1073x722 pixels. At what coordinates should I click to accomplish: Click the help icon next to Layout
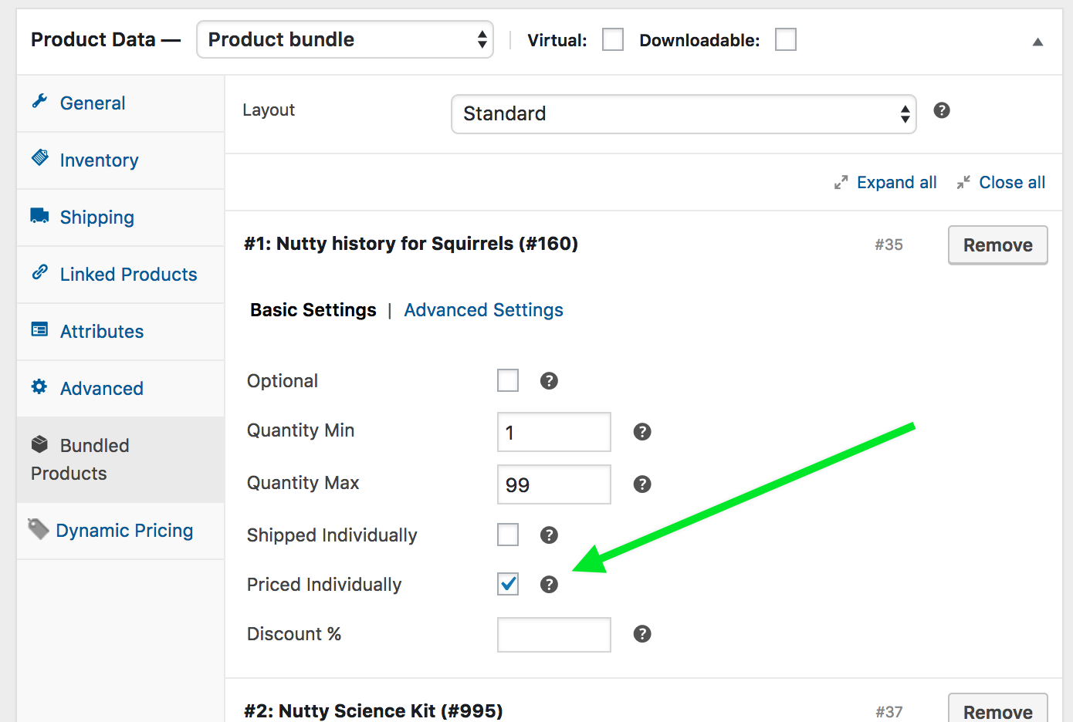pyautogui.click(x=941, y=110)
